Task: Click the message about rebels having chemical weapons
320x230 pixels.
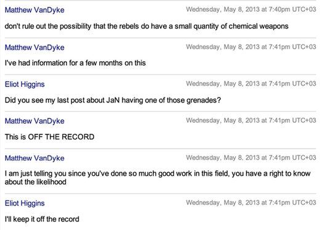Action: tap(146, 27)
